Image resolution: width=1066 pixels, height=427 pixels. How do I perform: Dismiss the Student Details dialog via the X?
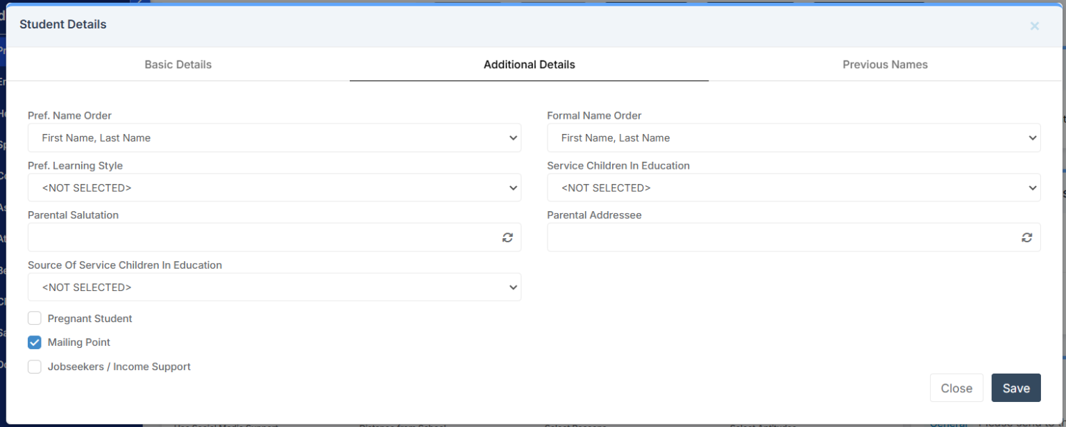click(1034, 26)
